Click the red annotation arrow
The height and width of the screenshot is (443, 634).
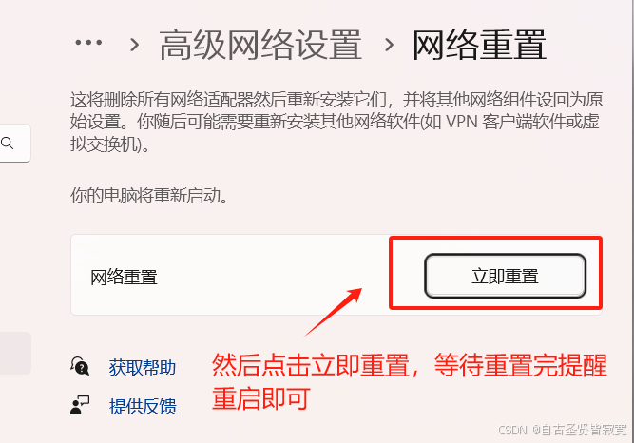(x=334, y=312)
